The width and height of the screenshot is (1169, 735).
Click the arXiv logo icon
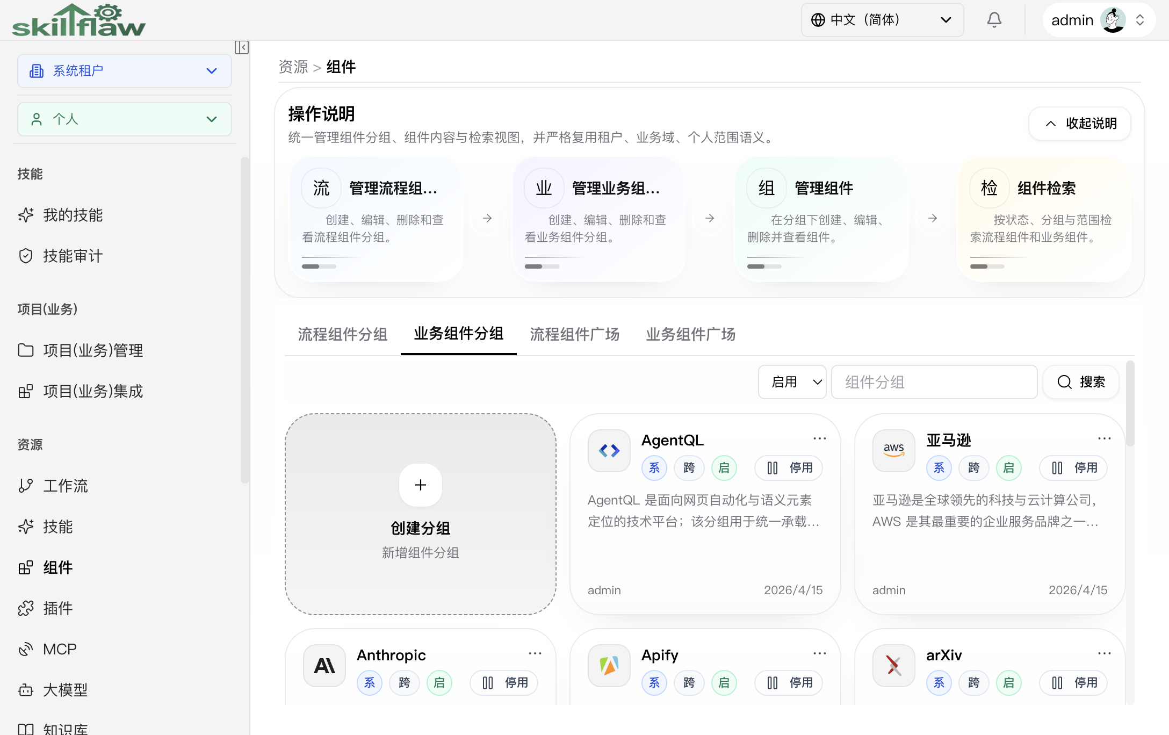[894, 666]
